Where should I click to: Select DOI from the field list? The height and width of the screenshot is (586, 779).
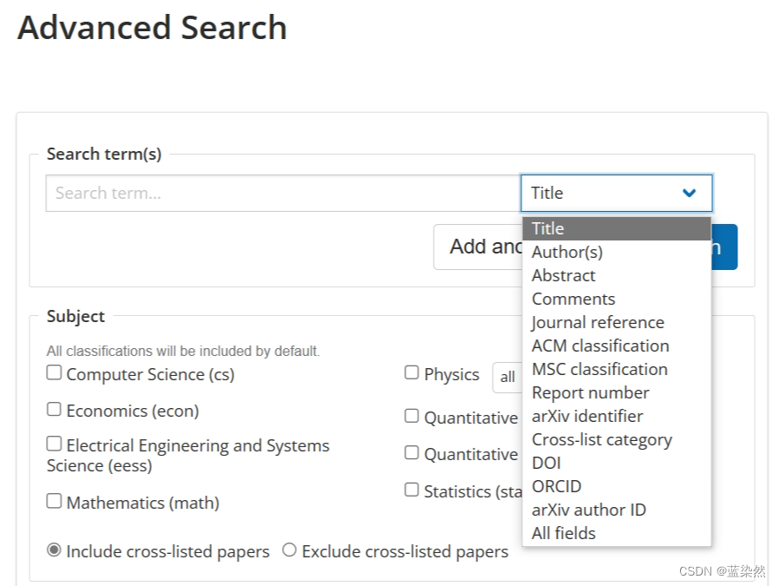547,463
